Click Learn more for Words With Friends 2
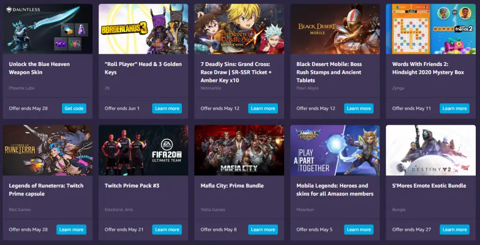480x245 pixels. coord(455,108)
